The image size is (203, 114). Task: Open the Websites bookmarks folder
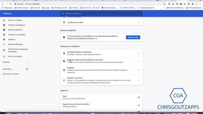coord(74,8)
